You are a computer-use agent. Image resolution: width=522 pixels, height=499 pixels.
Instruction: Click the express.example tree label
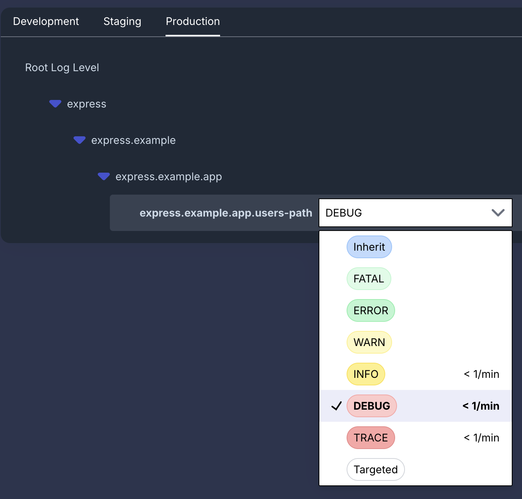point(133,140)
